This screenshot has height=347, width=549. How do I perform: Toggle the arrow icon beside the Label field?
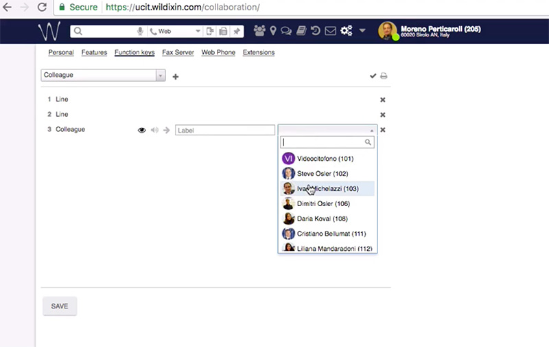(167, 130)
